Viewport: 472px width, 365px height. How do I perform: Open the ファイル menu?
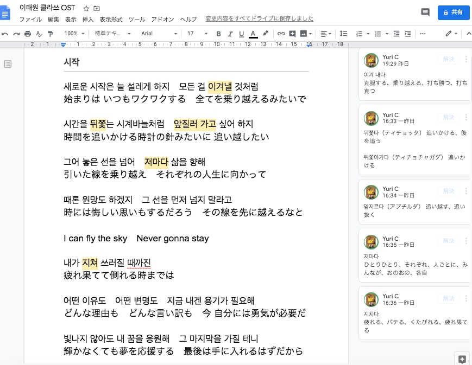point(30,20)
